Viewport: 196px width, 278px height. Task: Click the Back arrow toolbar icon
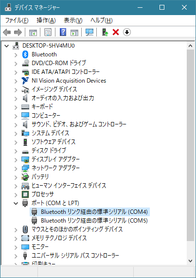pyautogui.click(x=7, y=32)
